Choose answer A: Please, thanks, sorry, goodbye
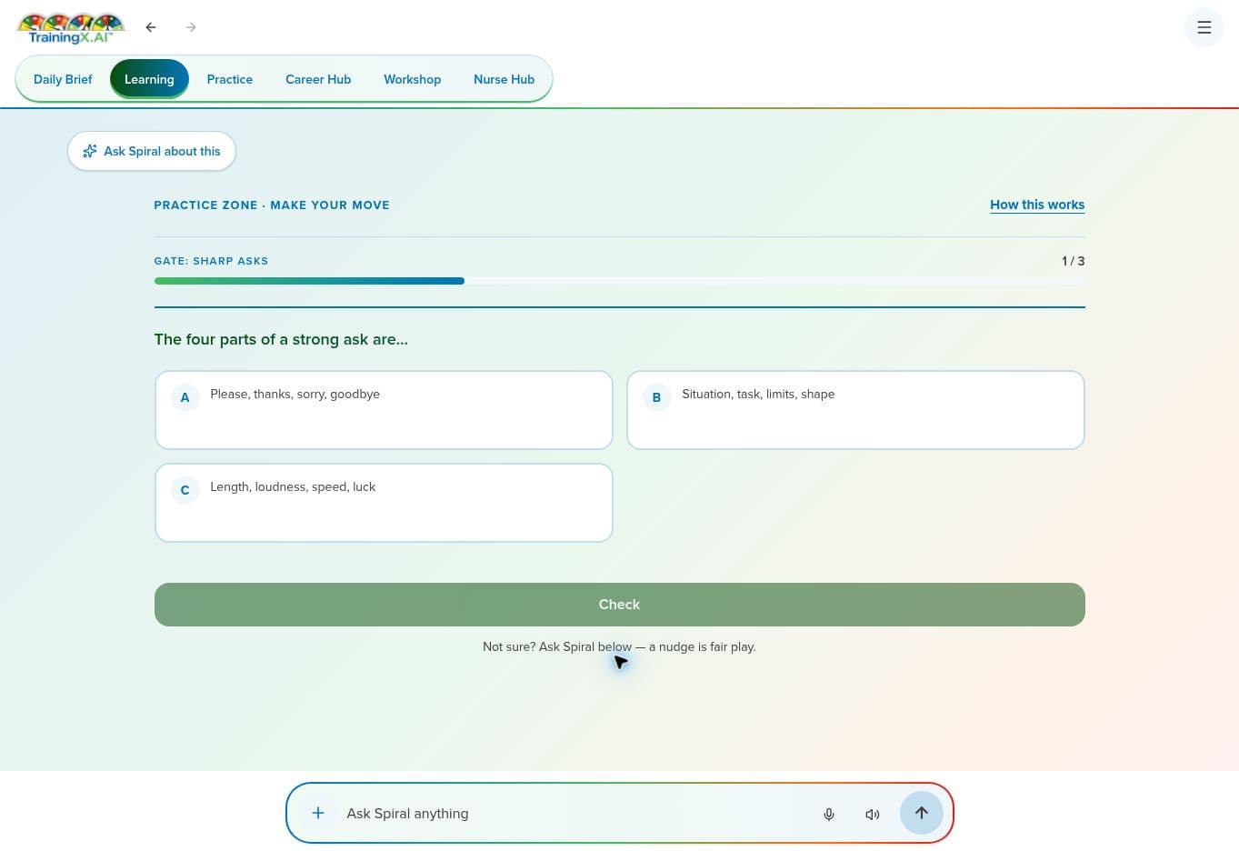The width and height of the screenshot is (1239, 851). (384, 410)
